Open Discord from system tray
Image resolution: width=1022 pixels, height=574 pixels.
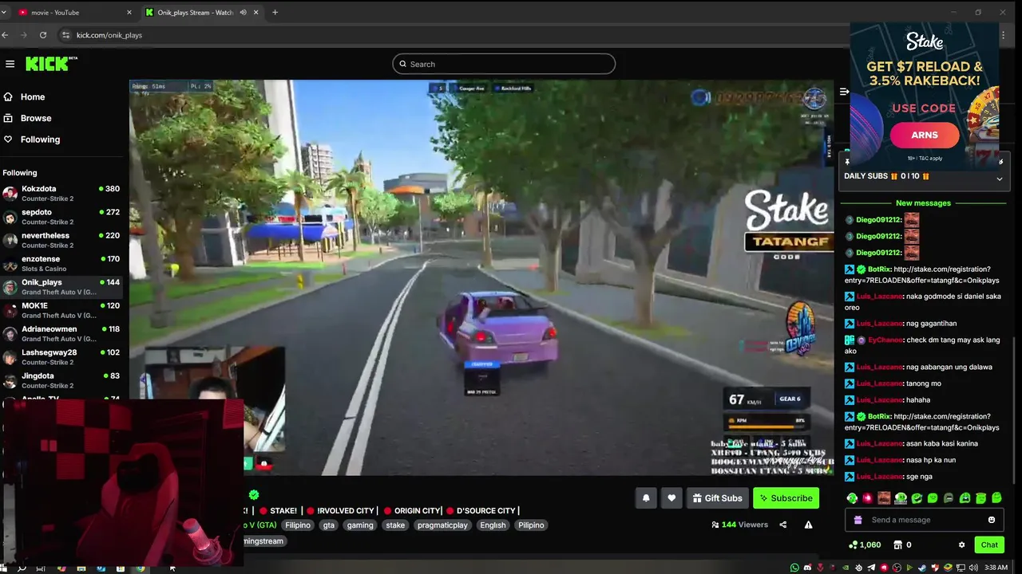point(807,568)
